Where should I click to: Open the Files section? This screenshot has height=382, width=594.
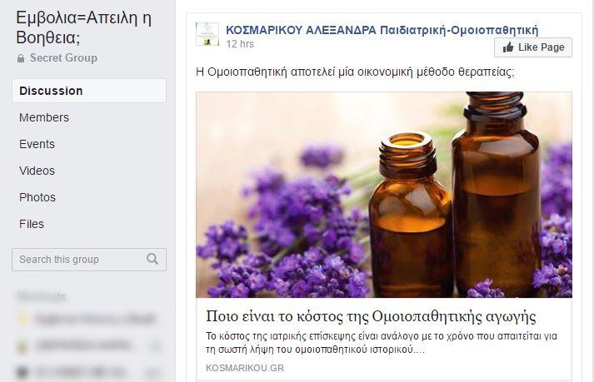pyautogui.click(x=32, y=224)
